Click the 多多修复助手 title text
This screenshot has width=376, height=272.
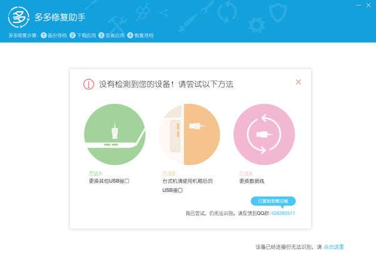60,18
